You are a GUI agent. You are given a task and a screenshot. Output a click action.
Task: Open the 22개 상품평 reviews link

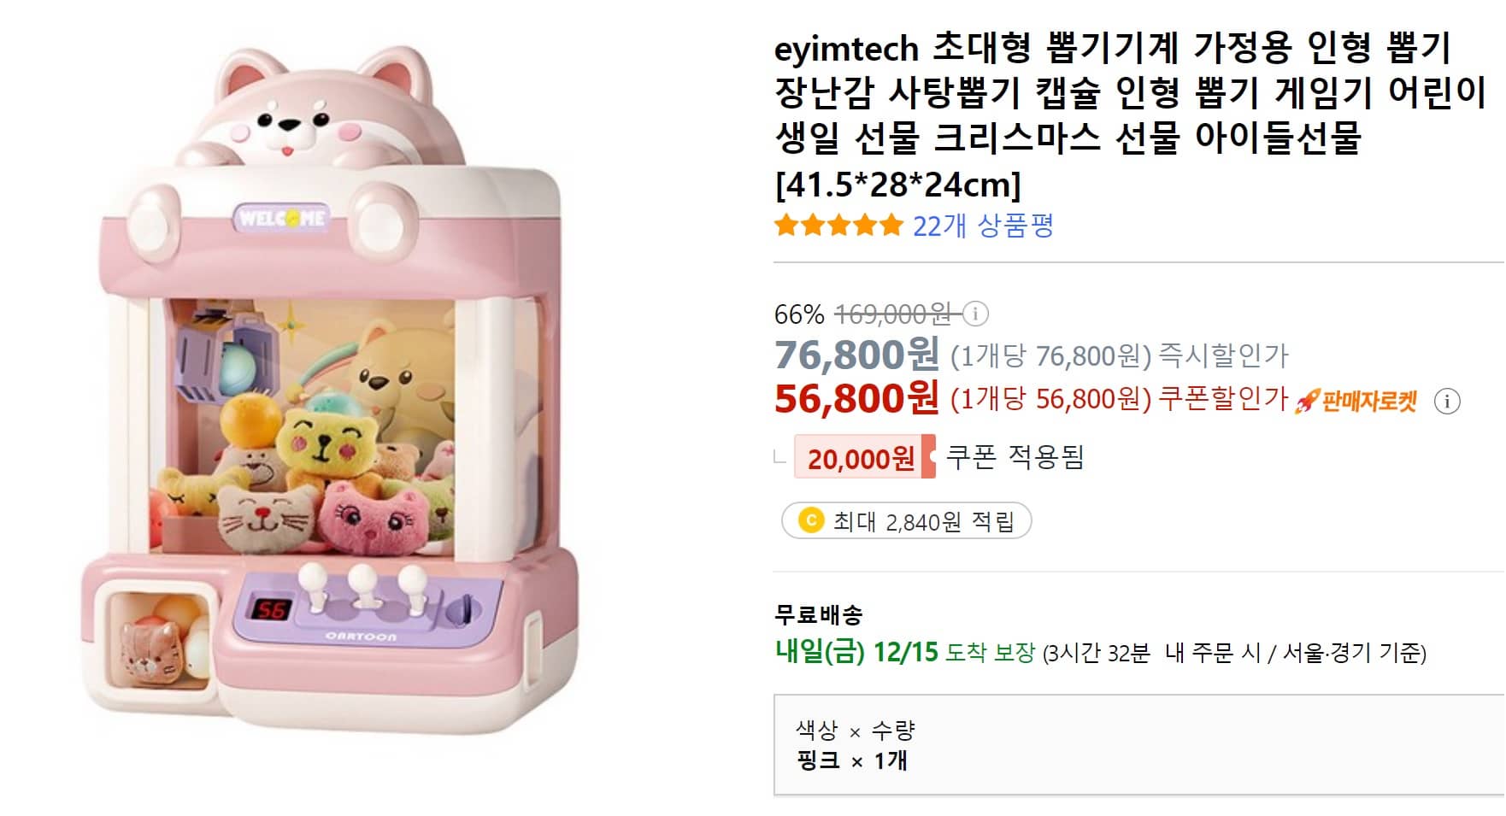(983, 227)
